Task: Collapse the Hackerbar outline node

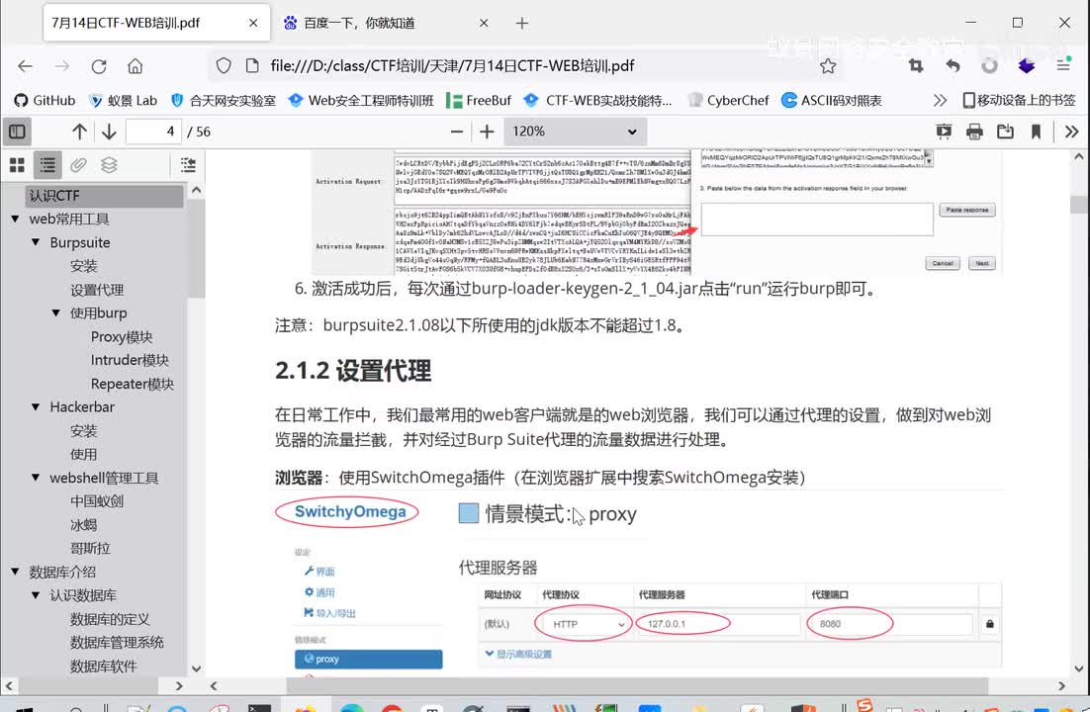Action: [36, 406]
